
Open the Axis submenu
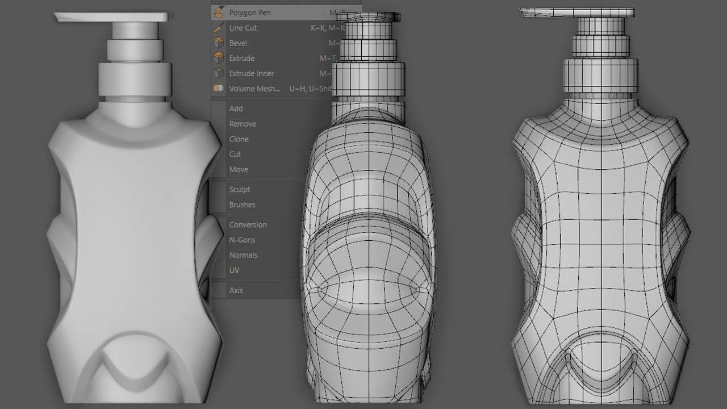point(236,290)
